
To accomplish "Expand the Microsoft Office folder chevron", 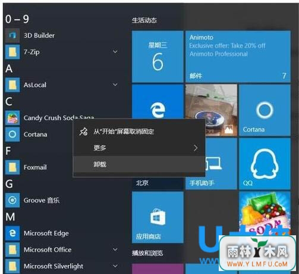I will coord(115,250).
